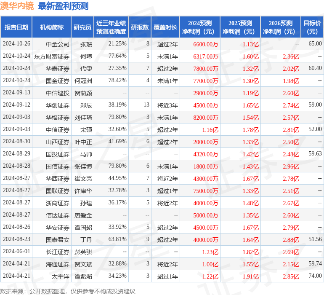The height and width of the screenshot is (295, 324).
Task: Click analyst 何冠洲
Action: coord(83,81)
